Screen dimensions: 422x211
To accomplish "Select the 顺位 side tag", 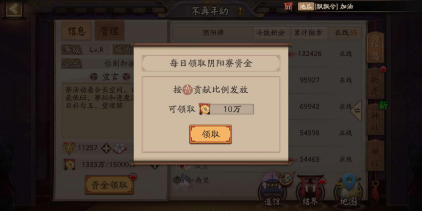I will tap(375, 156).
